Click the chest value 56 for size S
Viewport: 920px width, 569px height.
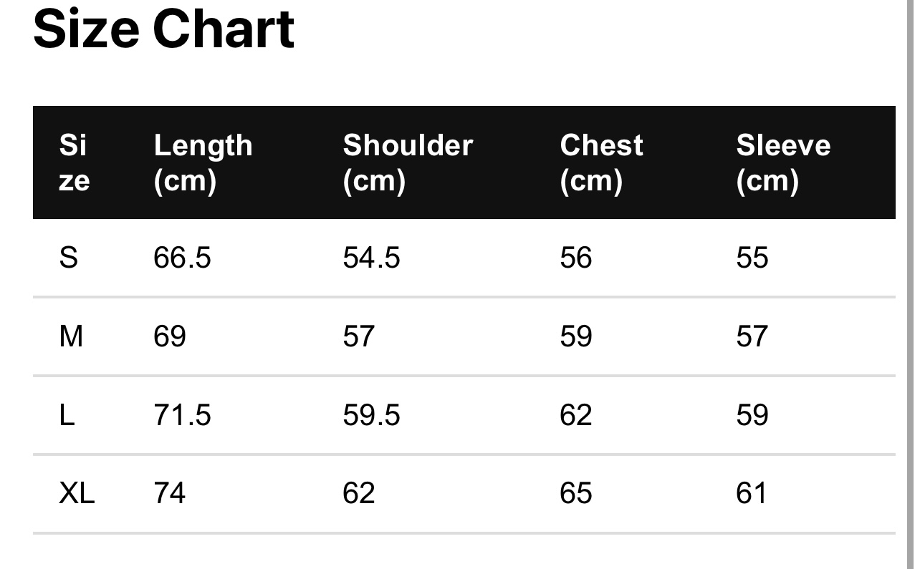click(x=576, y=257)
